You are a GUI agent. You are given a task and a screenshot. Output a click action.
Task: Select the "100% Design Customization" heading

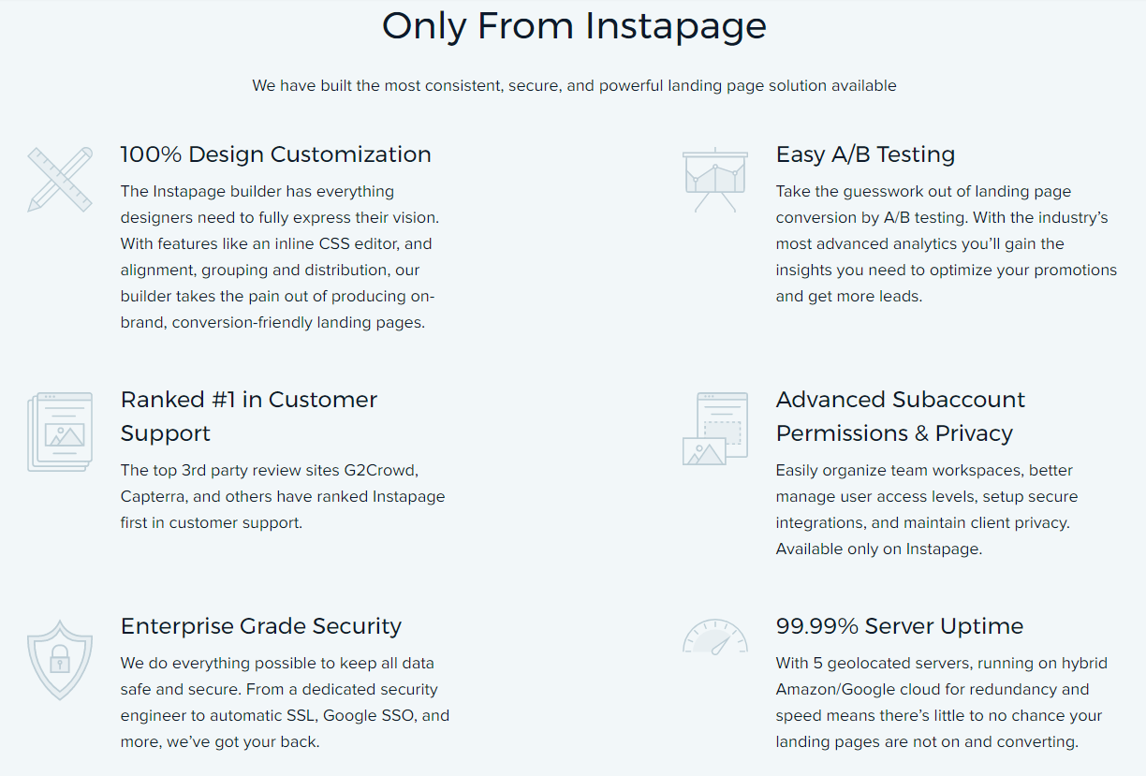click(x=276, y=154)
